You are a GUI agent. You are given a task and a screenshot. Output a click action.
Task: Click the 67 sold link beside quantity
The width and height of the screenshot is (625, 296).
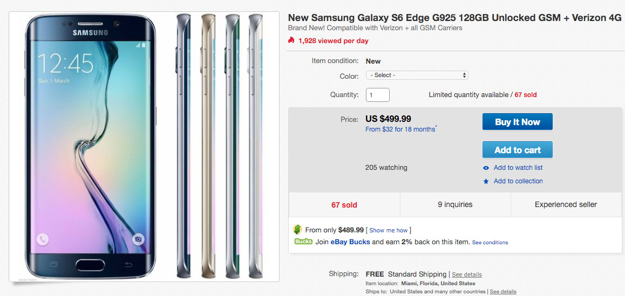tap(526, 95)
